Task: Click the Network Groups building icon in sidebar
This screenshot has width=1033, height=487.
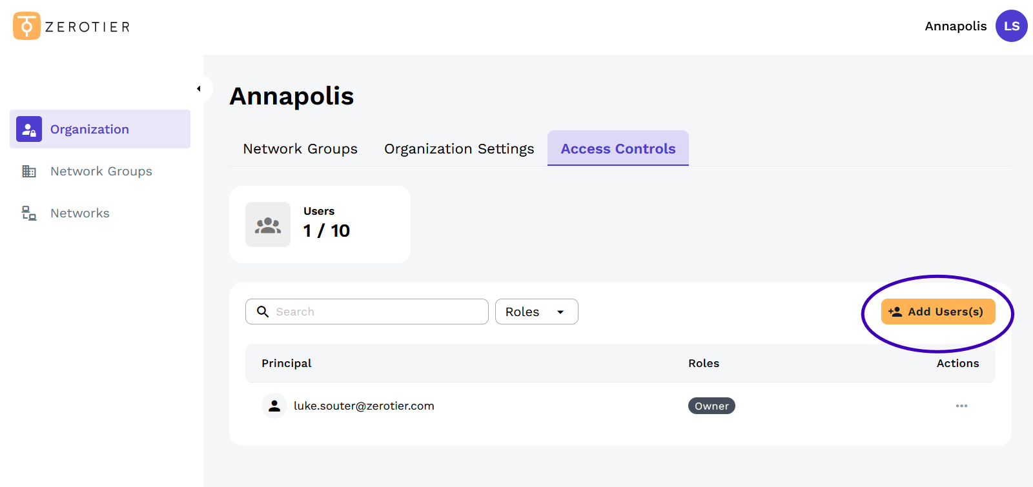Action: coord(29,171)
